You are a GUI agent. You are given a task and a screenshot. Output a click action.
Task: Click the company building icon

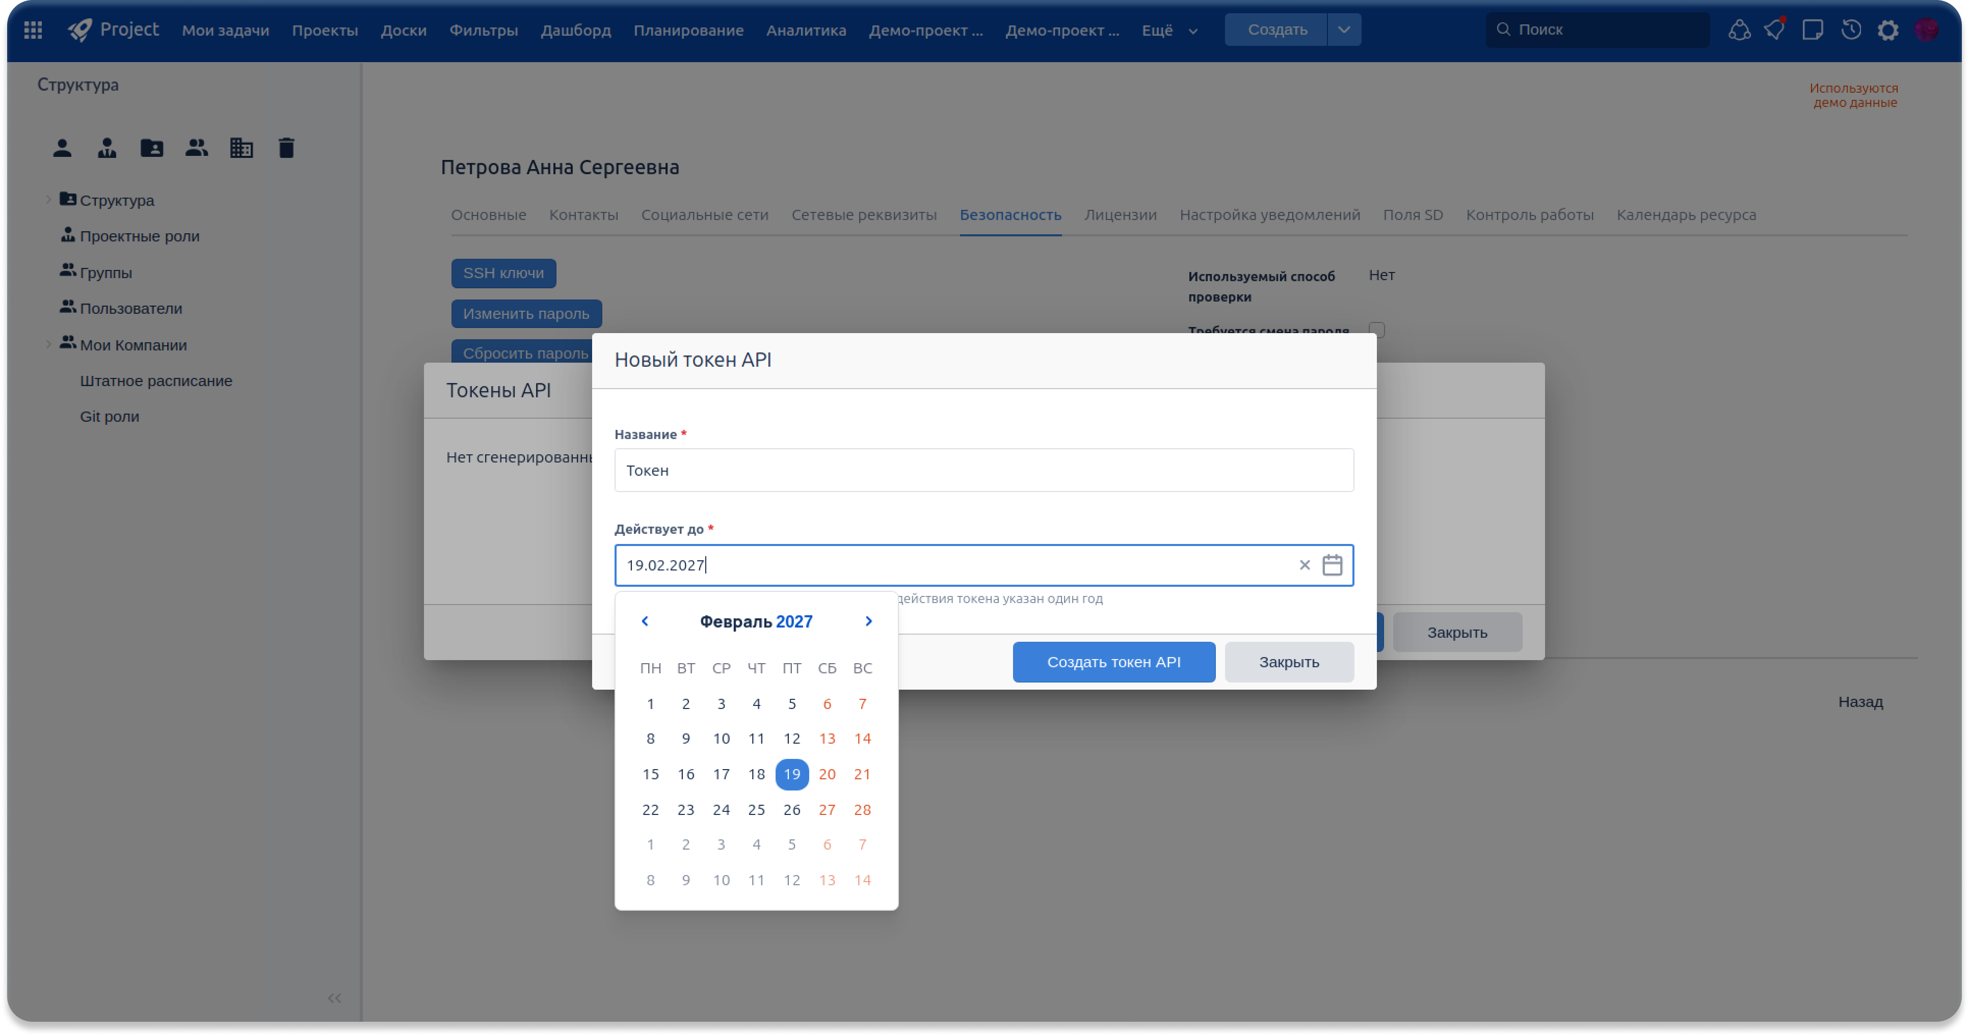tap(242, 148)
